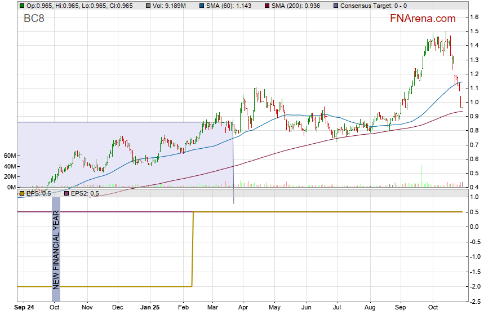
Task: Click the blue SMA (60) legend swatch
Action: pyautogui.click(x=202, y=5)
